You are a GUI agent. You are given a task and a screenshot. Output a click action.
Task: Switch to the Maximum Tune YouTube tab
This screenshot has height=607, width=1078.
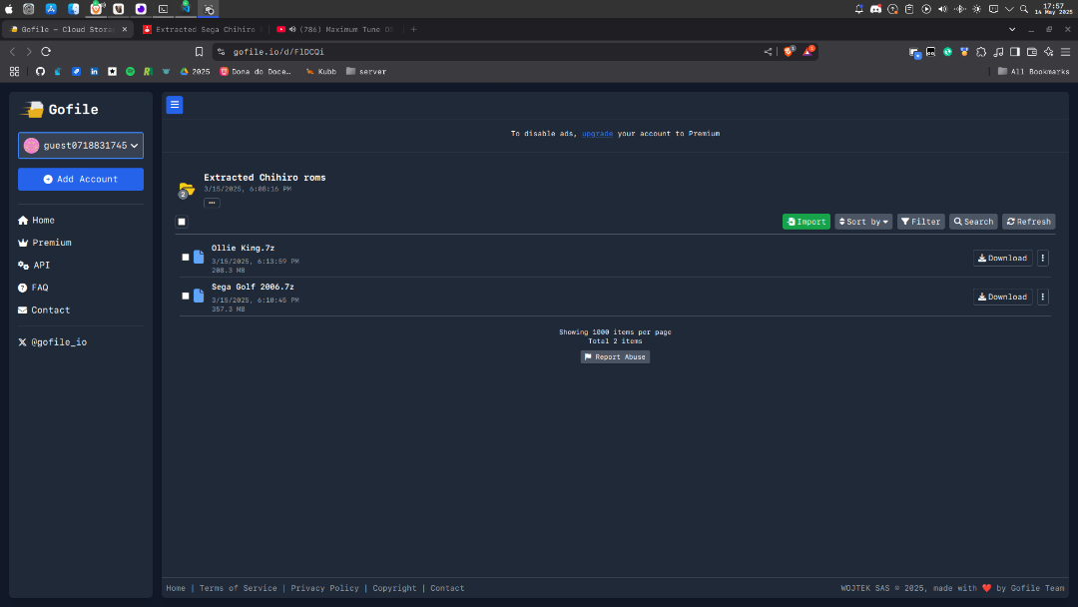click(x=335, y=30)
